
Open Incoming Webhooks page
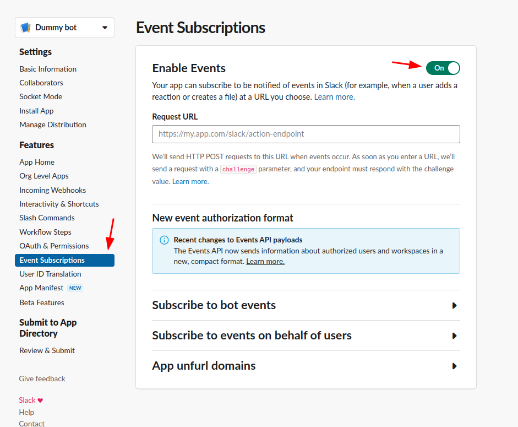click(x=52, y=190)
